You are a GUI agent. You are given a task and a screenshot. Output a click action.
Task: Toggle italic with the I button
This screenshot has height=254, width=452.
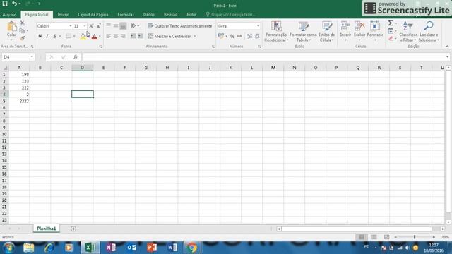pos(47,36)
